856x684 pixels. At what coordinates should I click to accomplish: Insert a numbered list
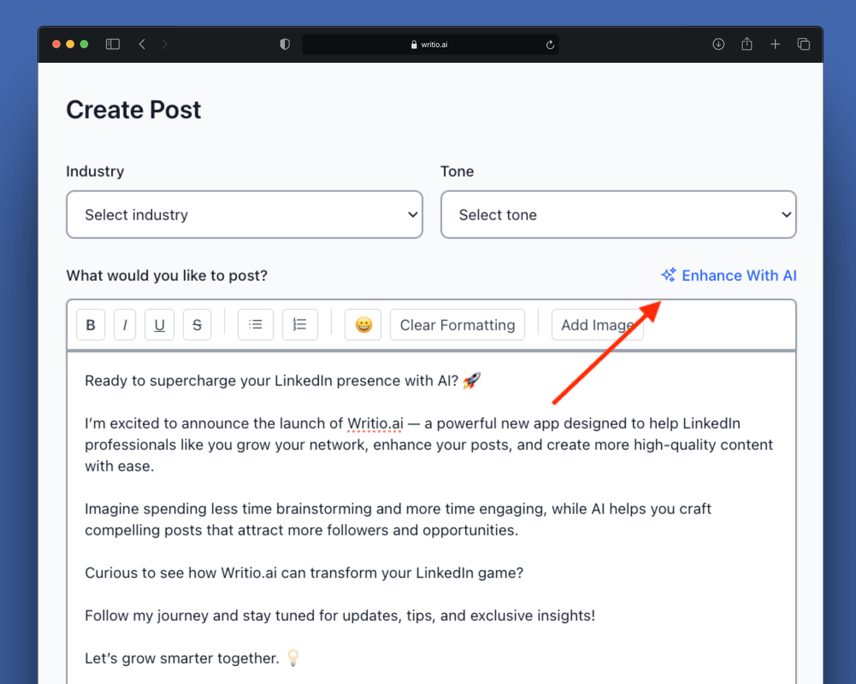[300, 325]
